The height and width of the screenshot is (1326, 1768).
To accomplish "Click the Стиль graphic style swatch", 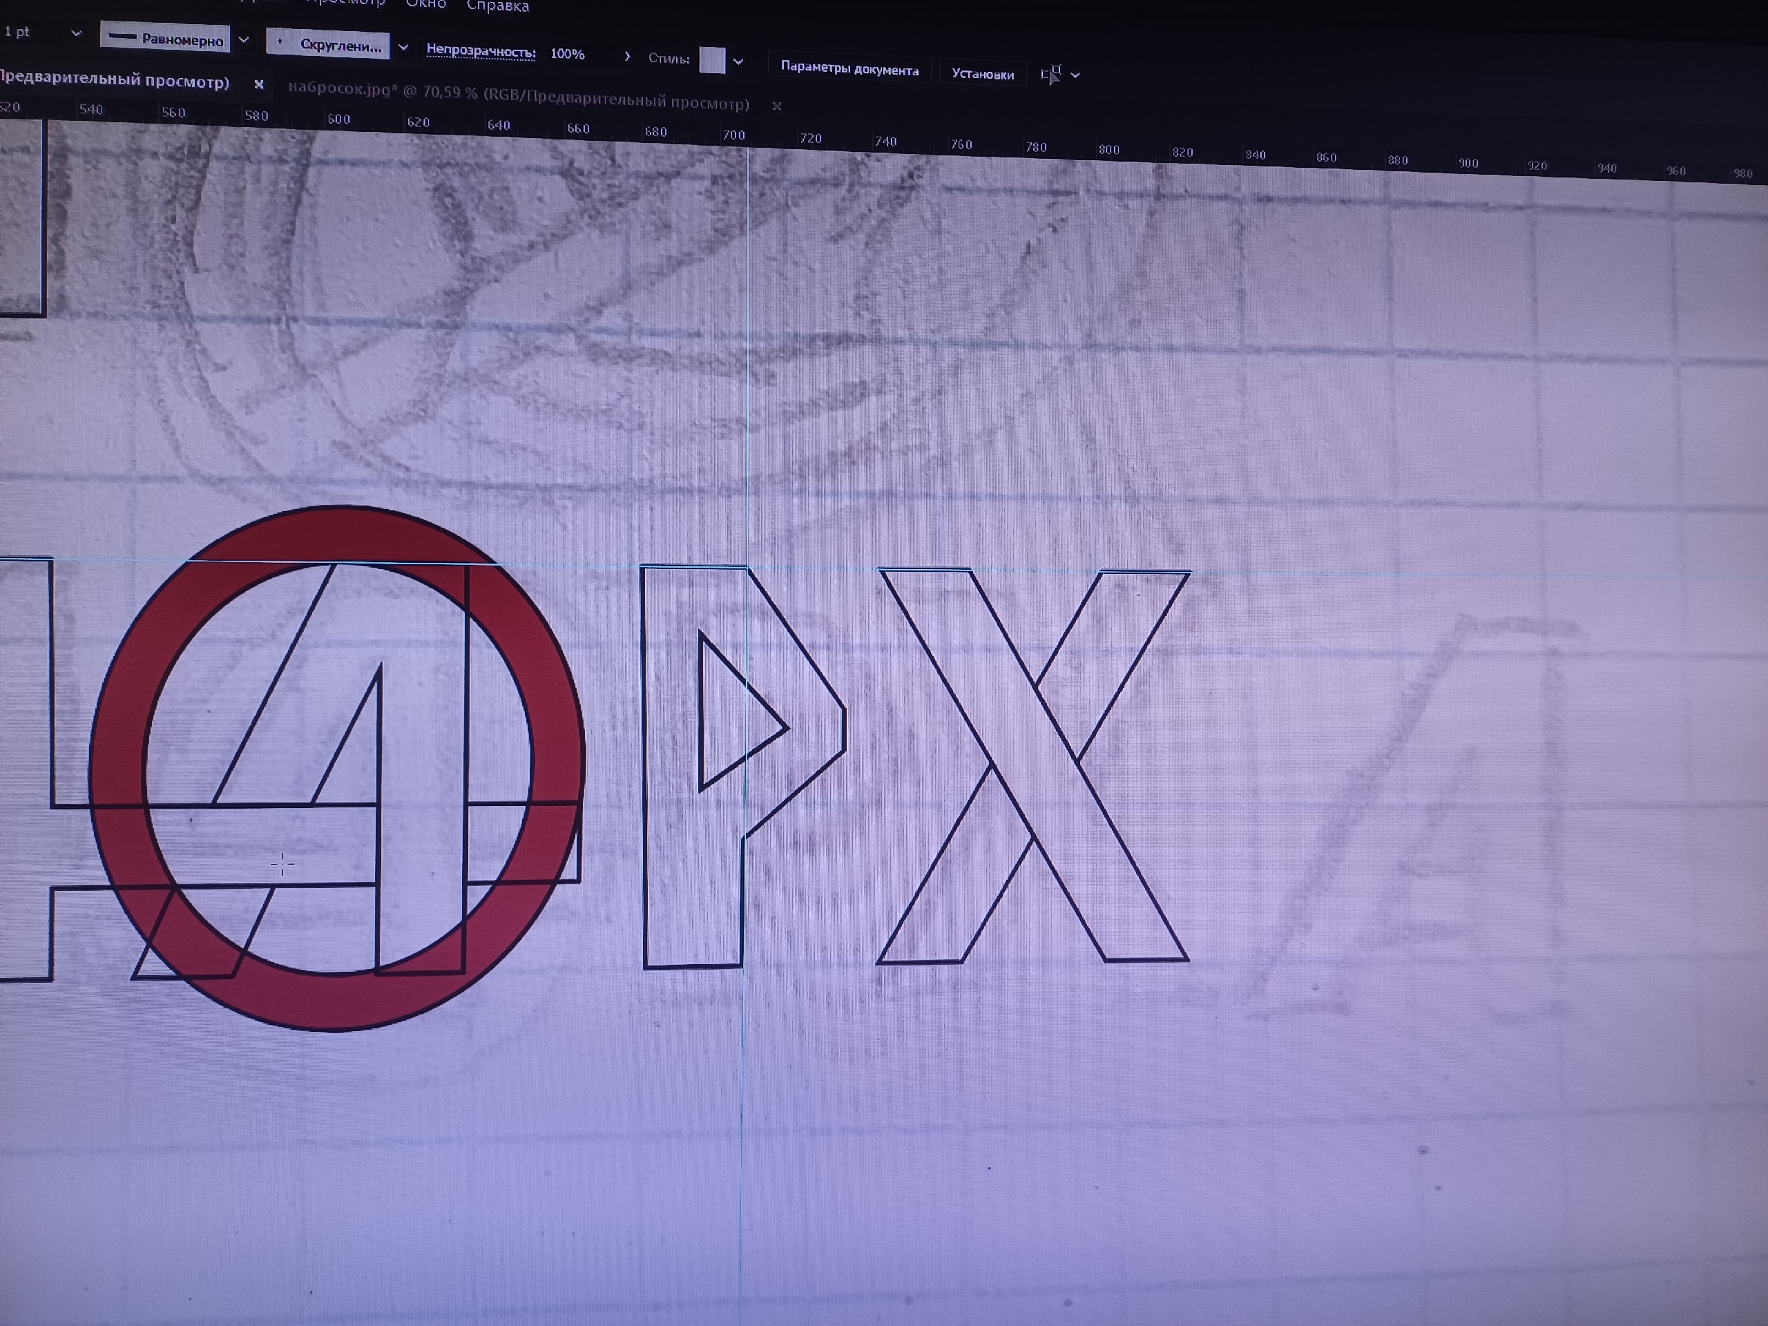I will pyautogui.click(x=711, y=60).
